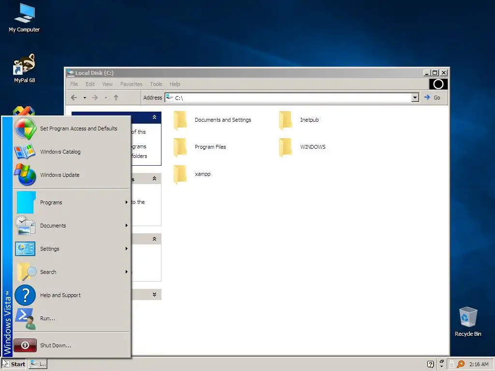Open the address bar dropdown

click(x=415, y=98)
